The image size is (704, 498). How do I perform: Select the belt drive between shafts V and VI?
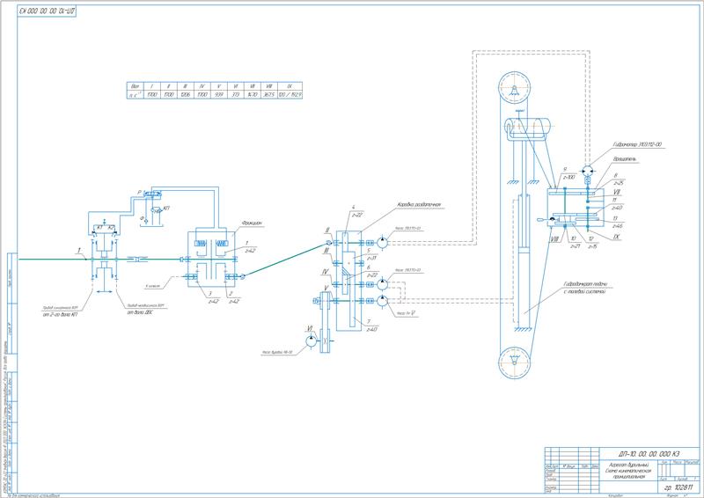(x=325, y=322)
